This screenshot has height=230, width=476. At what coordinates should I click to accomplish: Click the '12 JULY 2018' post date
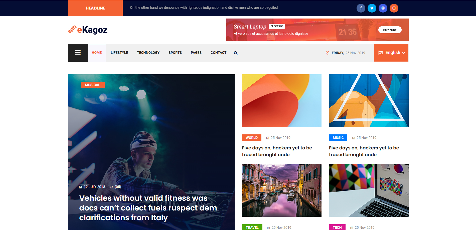[x=94, y=187]
